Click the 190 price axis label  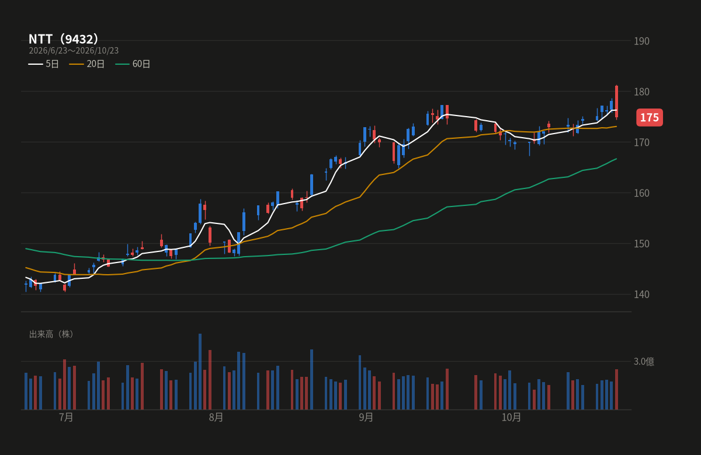click(x=641, y=41)
